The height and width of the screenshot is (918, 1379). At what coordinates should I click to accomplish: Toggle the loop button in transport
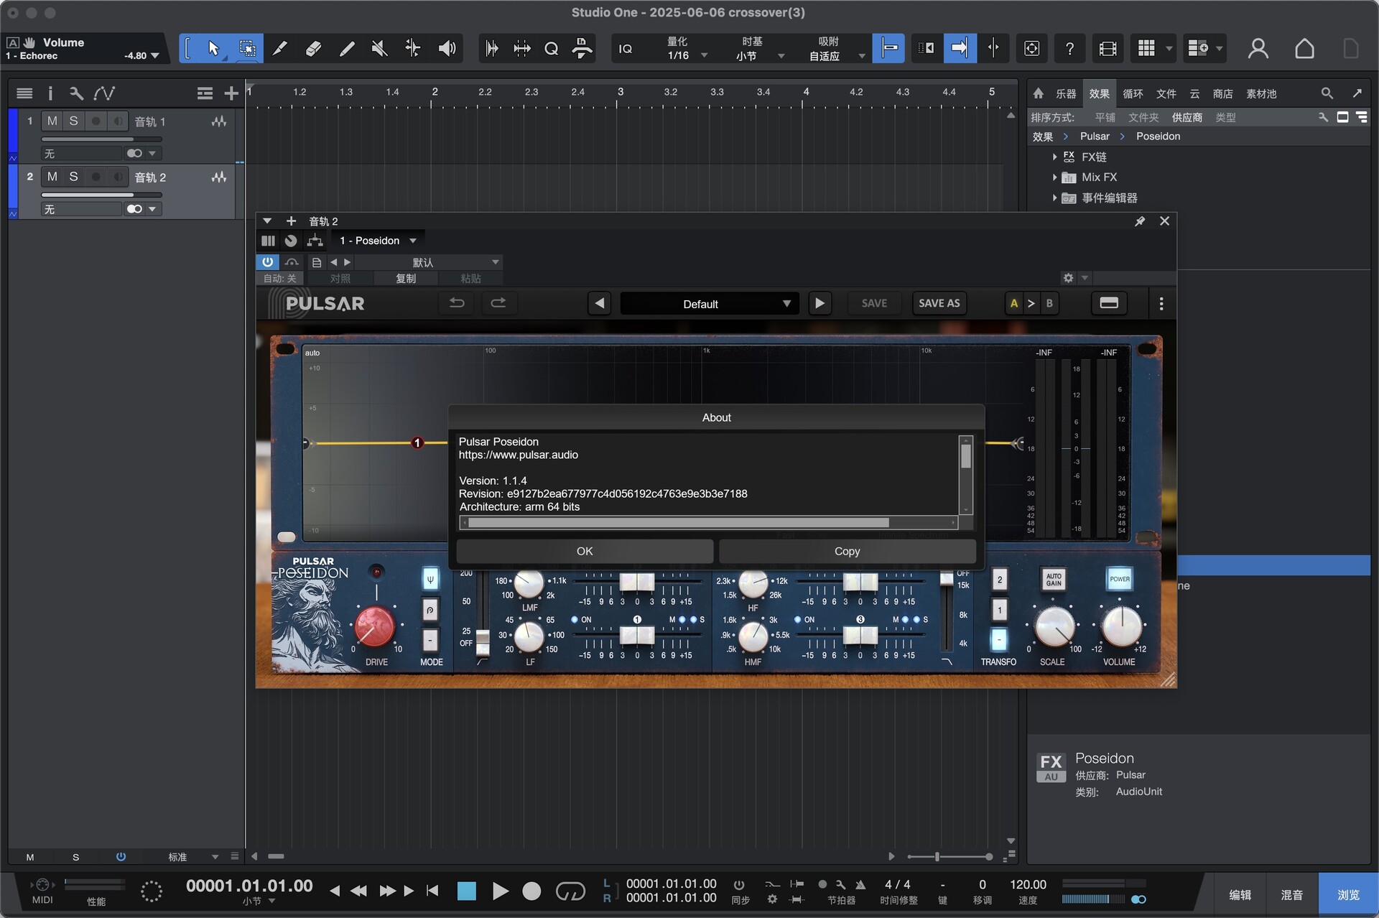click(571, 891)
